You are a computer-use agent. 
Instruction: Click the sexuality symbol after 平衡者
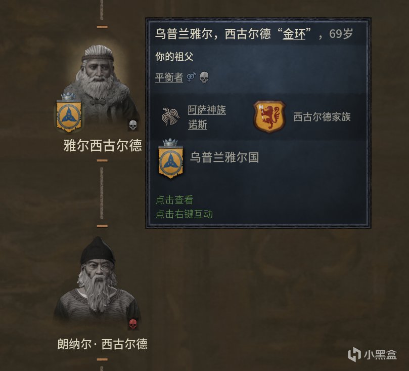tap(191, 77)
